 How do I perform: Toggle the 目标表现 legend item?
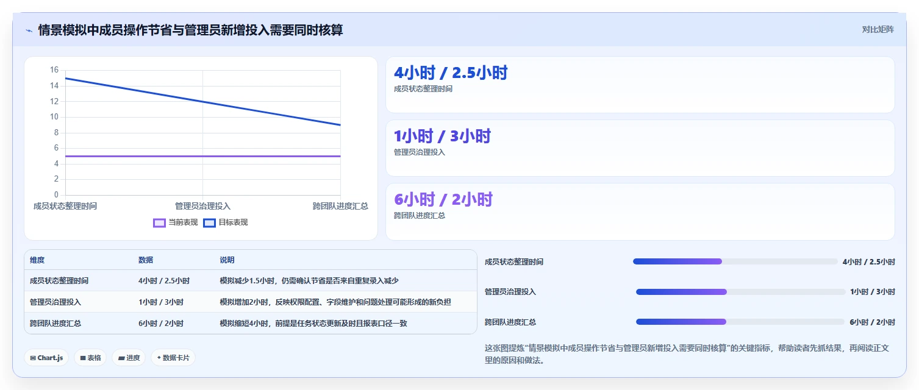(226, 222)
